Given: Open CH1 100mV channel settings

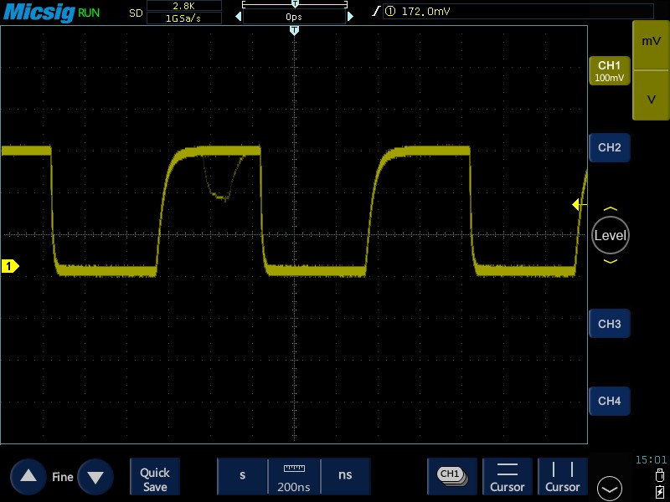Looking at the screenshot, I should 609,71.
